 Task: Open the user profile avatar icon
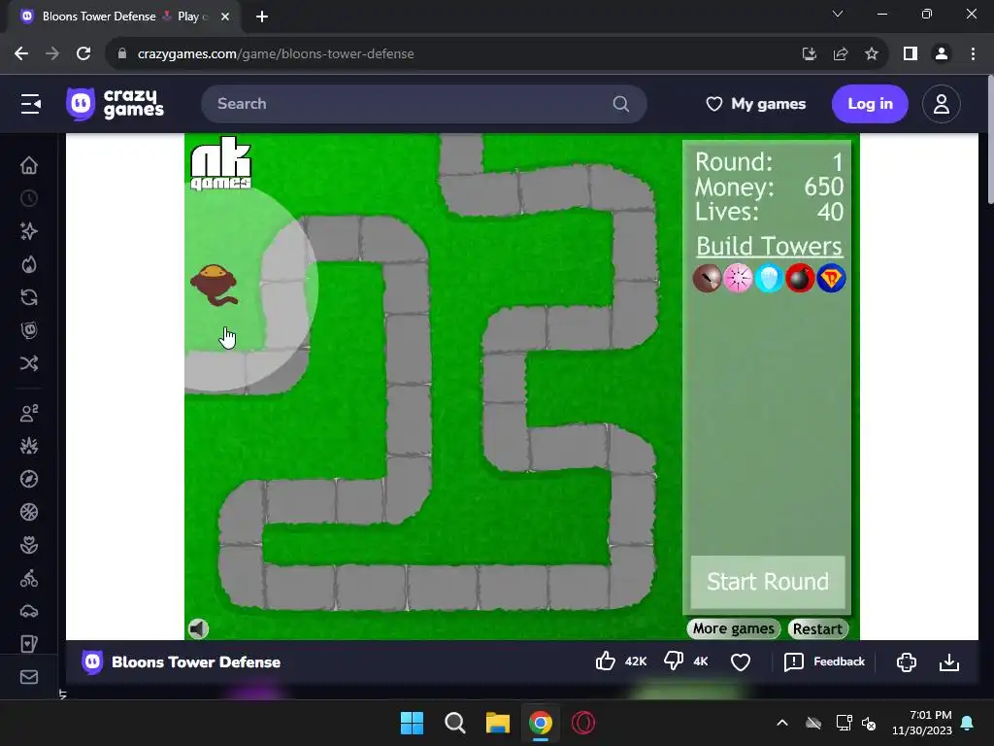[942, 103]
